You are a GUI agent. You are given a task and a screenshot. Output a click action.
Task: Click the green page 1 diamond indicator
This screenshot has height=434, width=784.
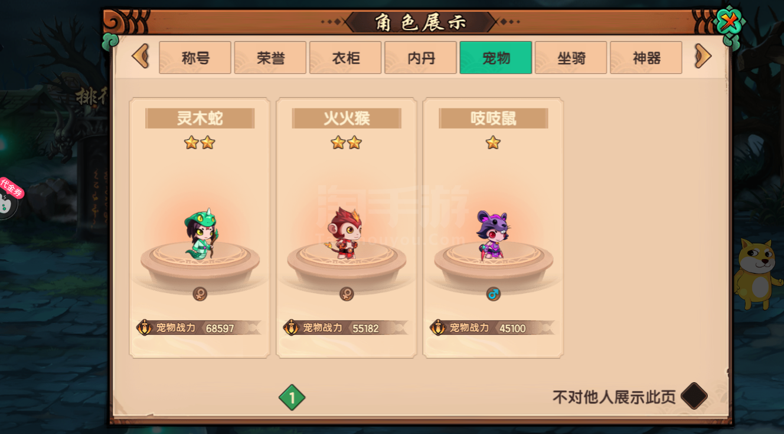coord(292,397)
